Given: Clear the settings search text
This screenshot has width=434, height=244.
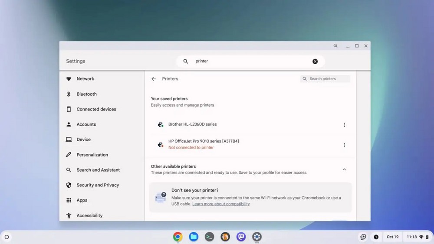Looking at the screenshot, I should [x=315, y=62].
